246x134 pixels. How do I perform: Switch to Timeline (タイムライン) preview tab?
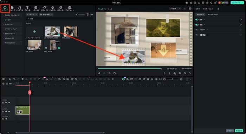[102, 9]
